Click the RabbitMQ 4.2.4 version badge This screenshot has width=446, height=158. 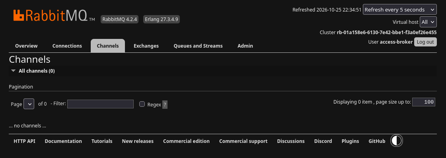click(120, 19)
